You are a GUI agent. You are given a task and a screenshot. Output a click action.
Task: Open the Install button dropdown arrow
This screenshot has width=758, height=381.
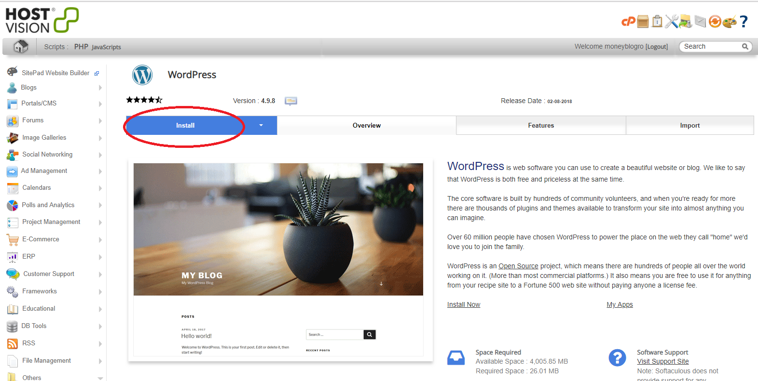click(261, 125)
